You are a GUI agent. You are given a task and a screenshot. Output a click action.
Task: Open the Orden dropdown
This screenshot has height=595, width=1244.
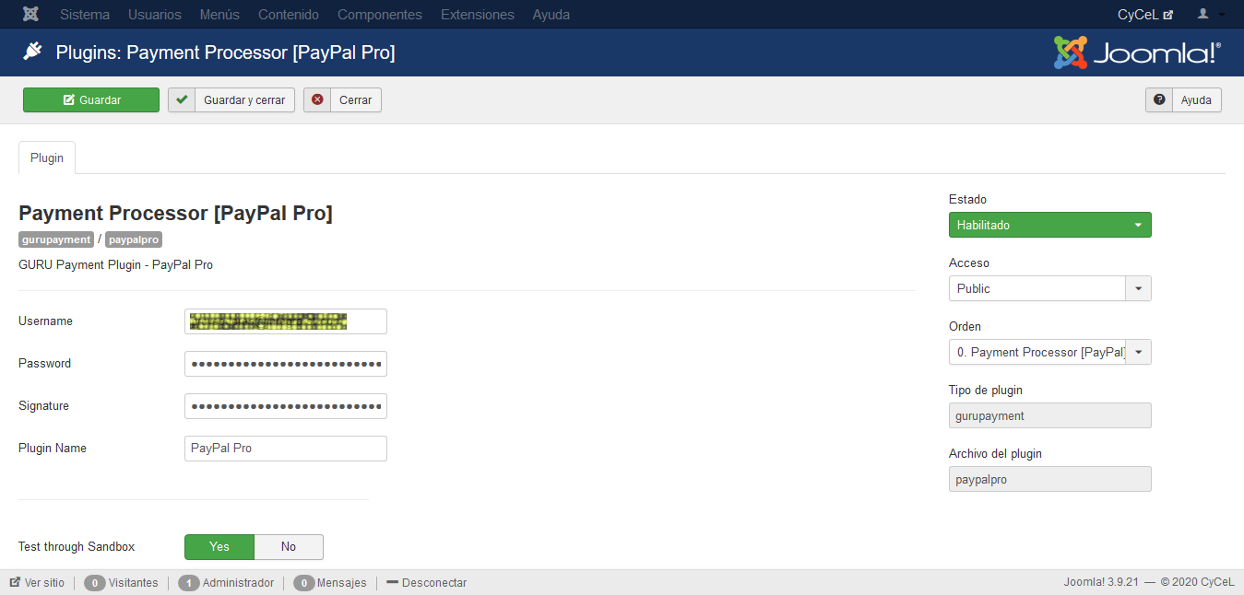[x=1050, y=352]
